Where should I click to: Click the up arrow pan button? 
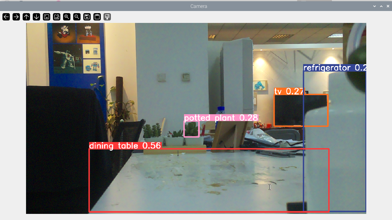26,17
